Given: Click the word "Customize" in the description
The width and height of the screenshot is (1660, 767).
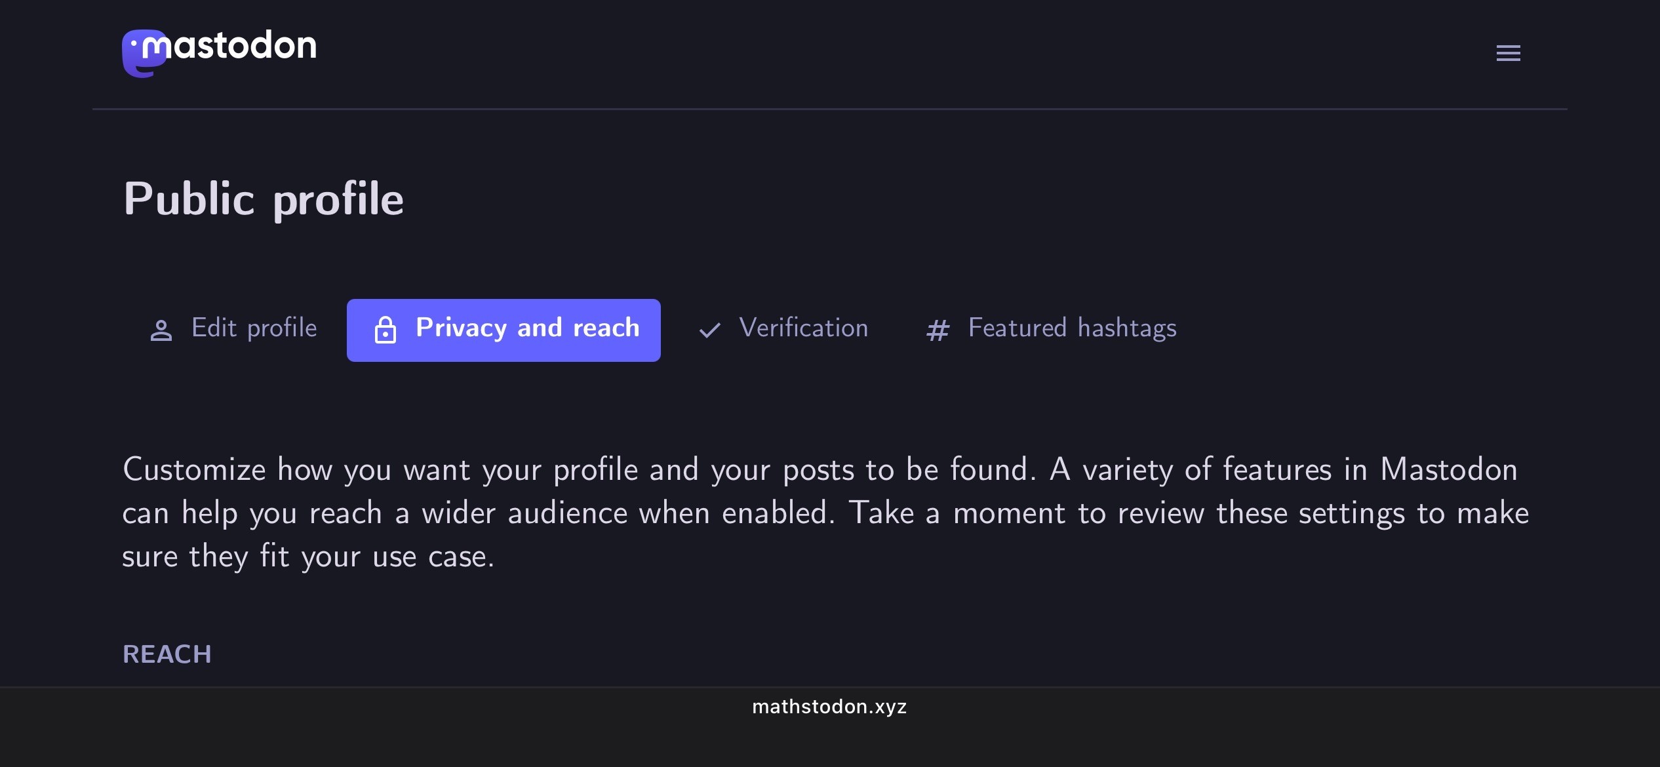Looking at the screenshot, I should (x=194, y=470).
